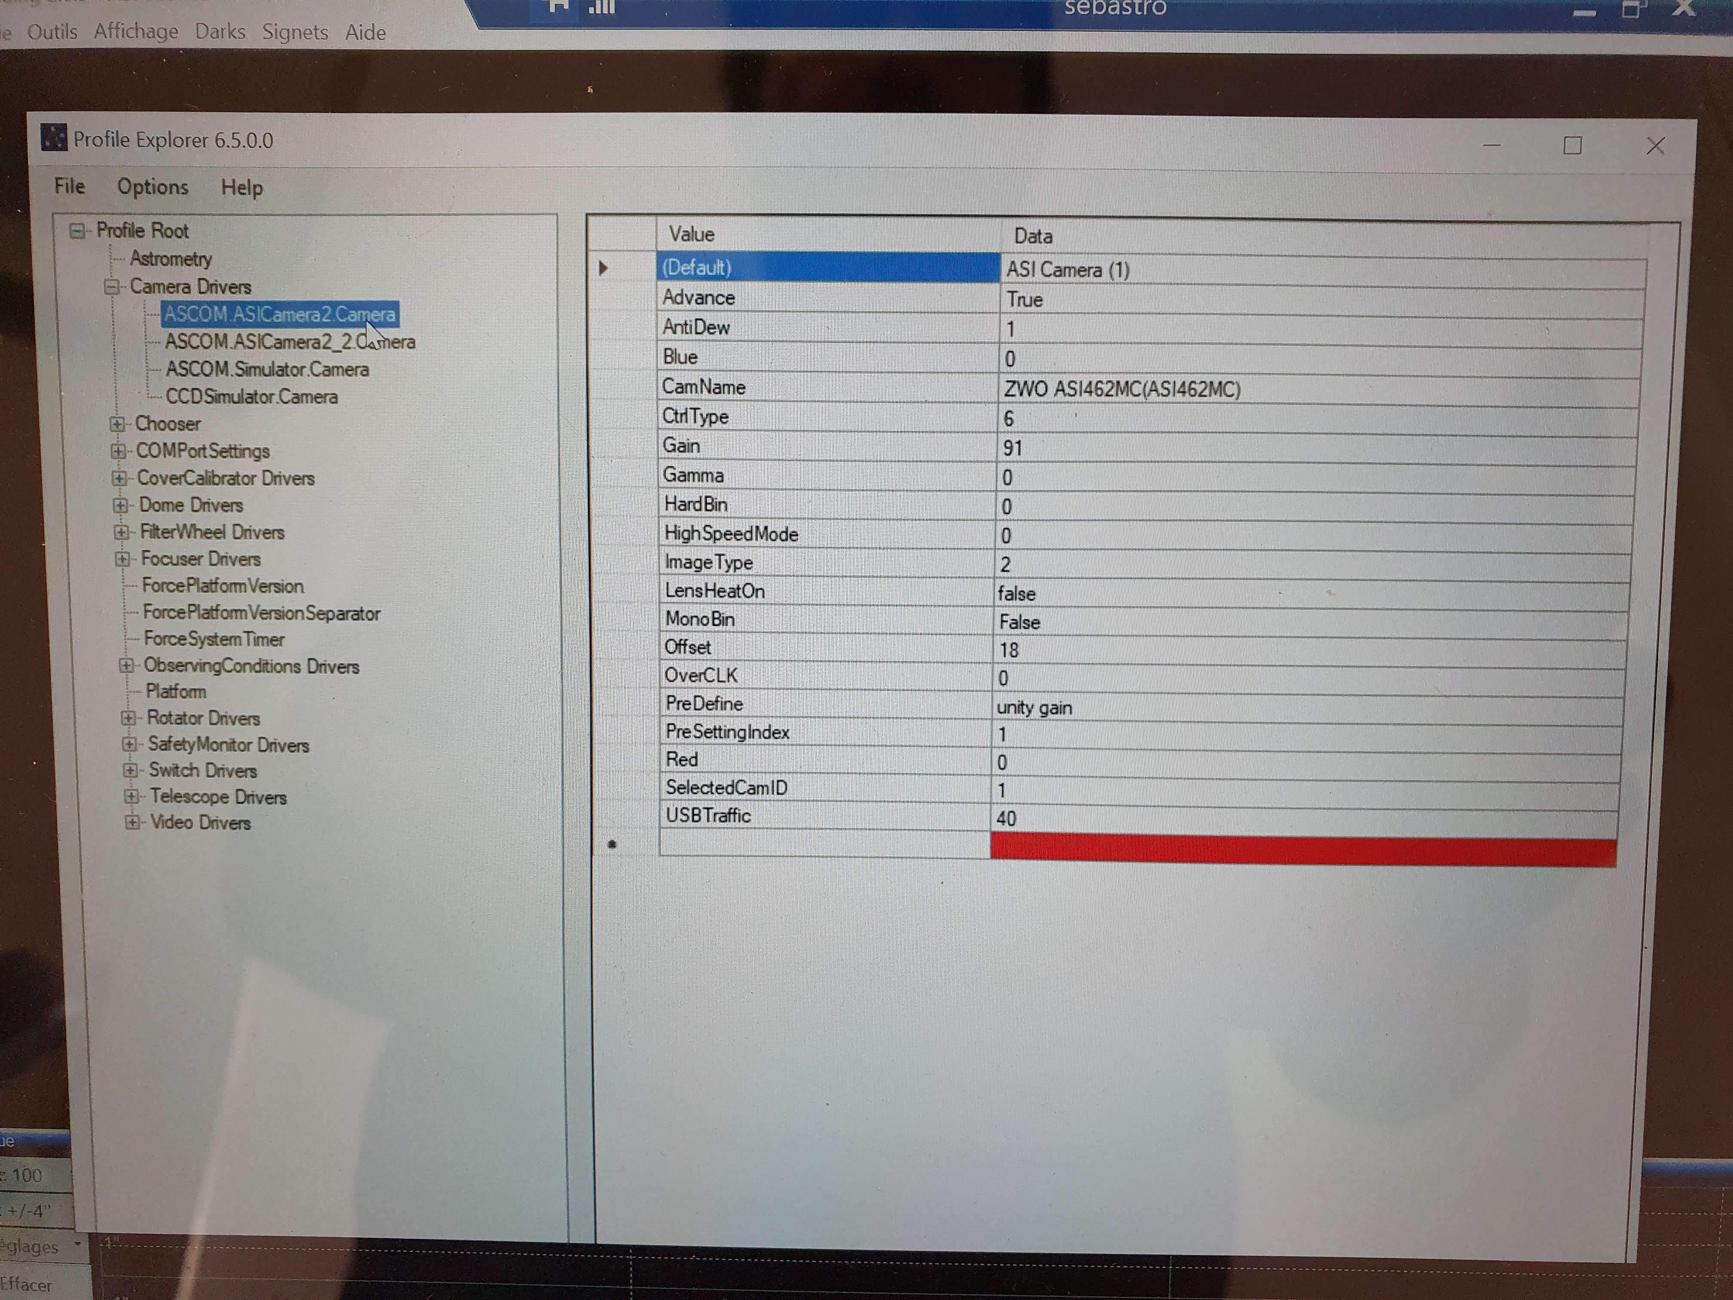The width and height of the screenshot is (1733, 1300).
Task: Expand the Focuser Drivers node
Action: coord(122,559)
